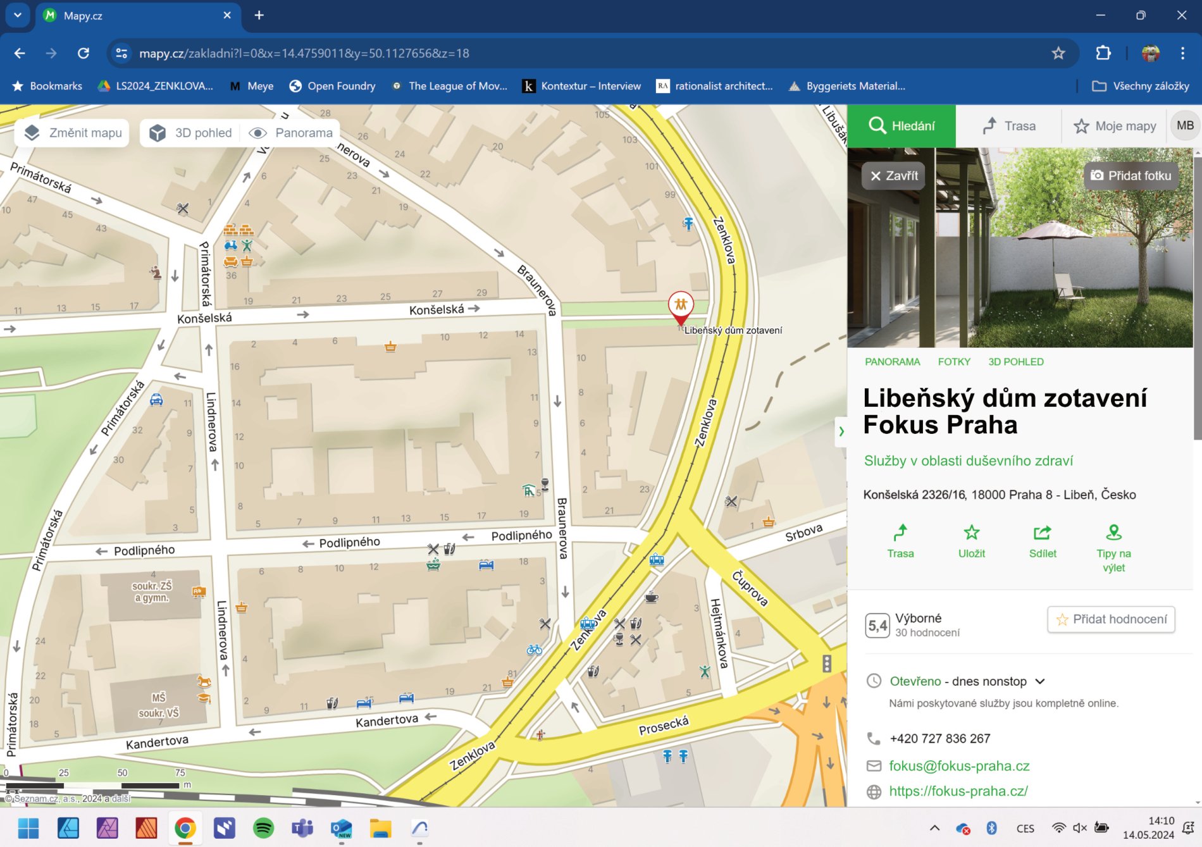Open a new browser tab
The width and height of the screenshot is (1202, 847).
(x=259, y=15)
